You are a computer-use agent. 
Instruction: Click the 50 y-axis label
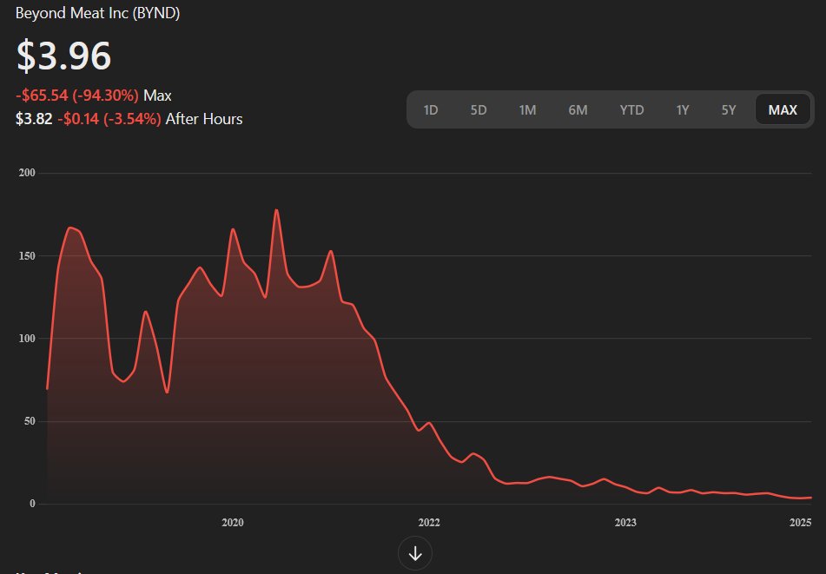tap(30, 421)
